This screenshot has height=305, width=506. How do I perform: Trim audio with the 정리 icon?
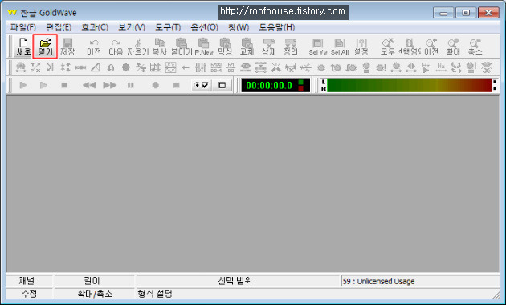291,47
